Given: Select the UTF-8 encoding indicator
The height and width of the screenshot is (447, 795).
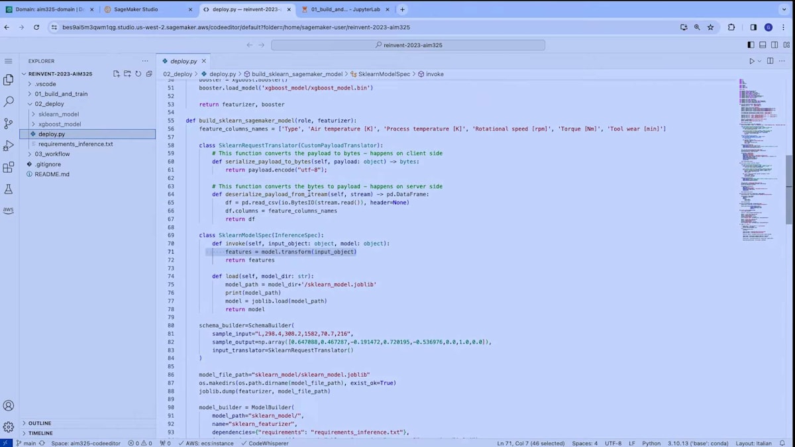Looking at the screenshot, I should point(613,443).
